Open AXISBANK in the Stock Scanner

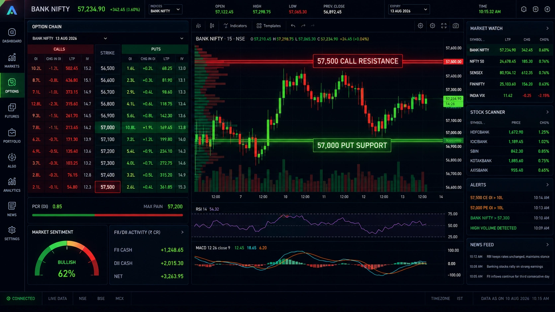(x=510, y=170)
